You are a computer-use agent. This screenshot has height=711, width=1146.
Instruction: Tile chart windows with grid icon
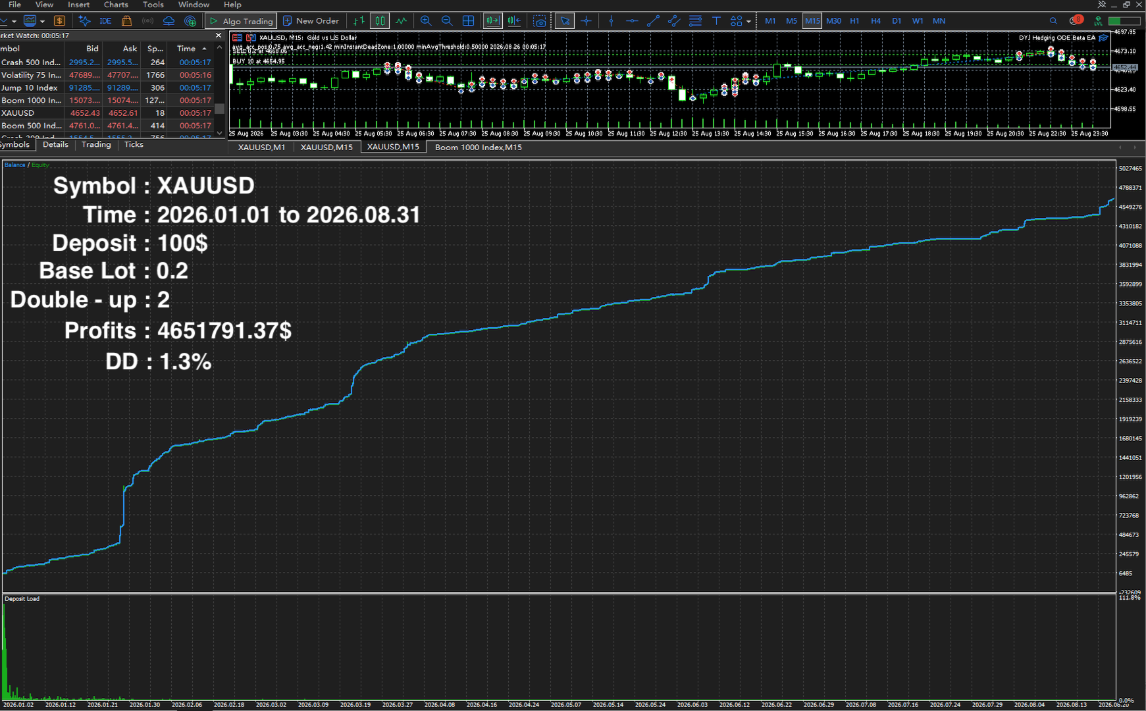coord(468,21)
